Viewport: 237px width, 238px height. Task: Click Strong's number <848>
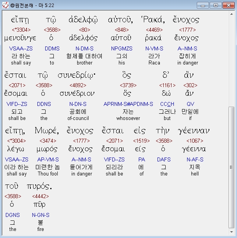(x=122, y=30)
